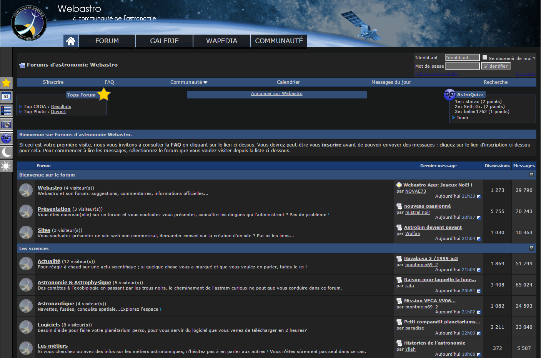Image resolution: width=541 pixels, height=358 pixels.
Task: Click the Webastro round logo
Action: click(29, 23)
